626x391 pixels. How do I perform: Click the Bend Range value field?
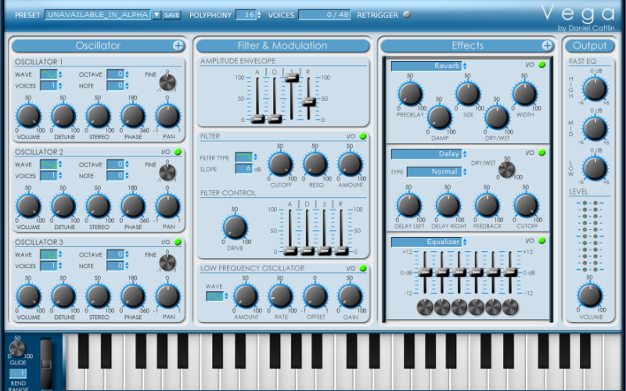[17, 373]
